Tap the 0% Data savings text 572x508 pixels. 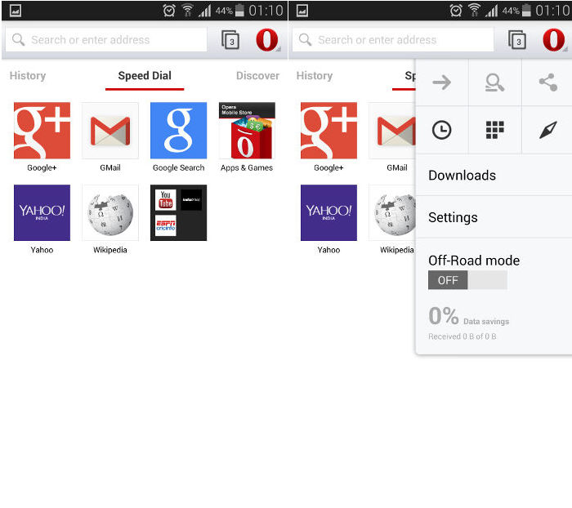pyautogui.click(x=469, y=316)
